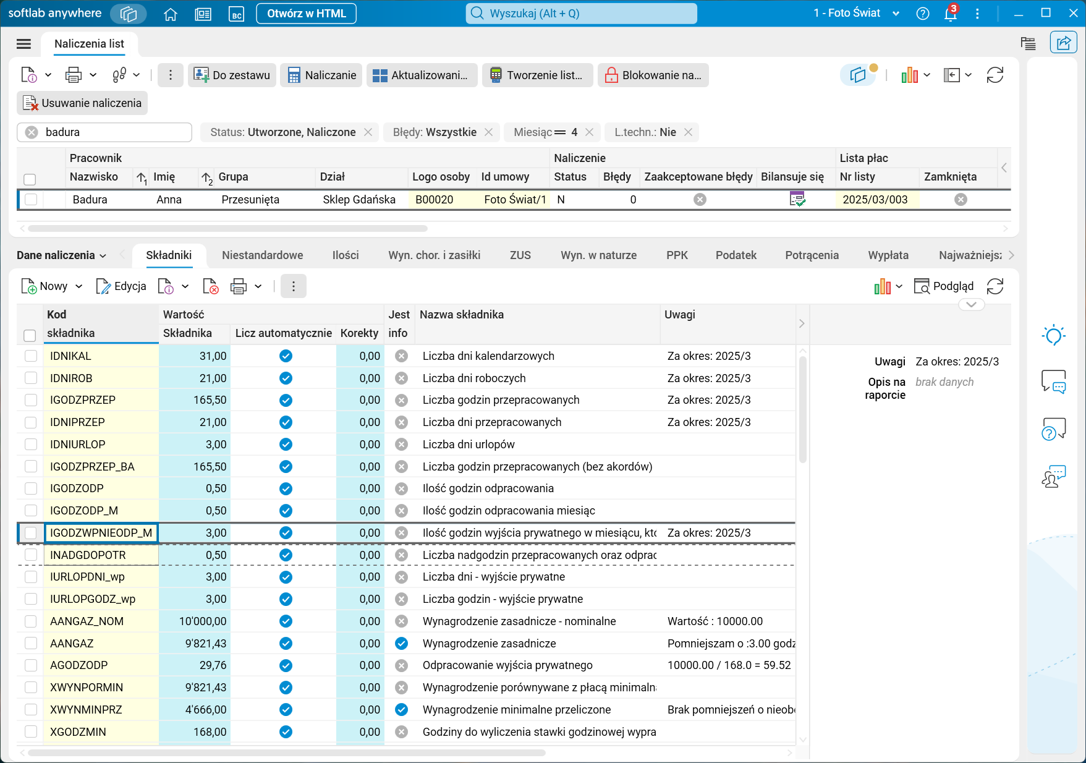Viewport: 1086px width, 763px height.
Task: Open the notifications bell icon
Action: (x=951, y=14)
